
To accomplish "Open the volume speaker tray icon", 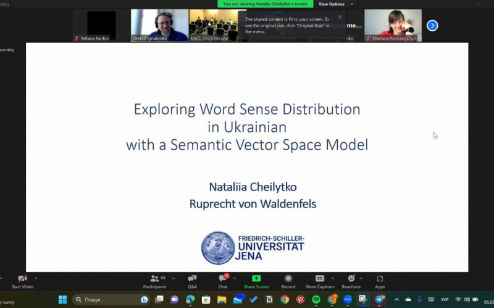I will coord(467,299).
